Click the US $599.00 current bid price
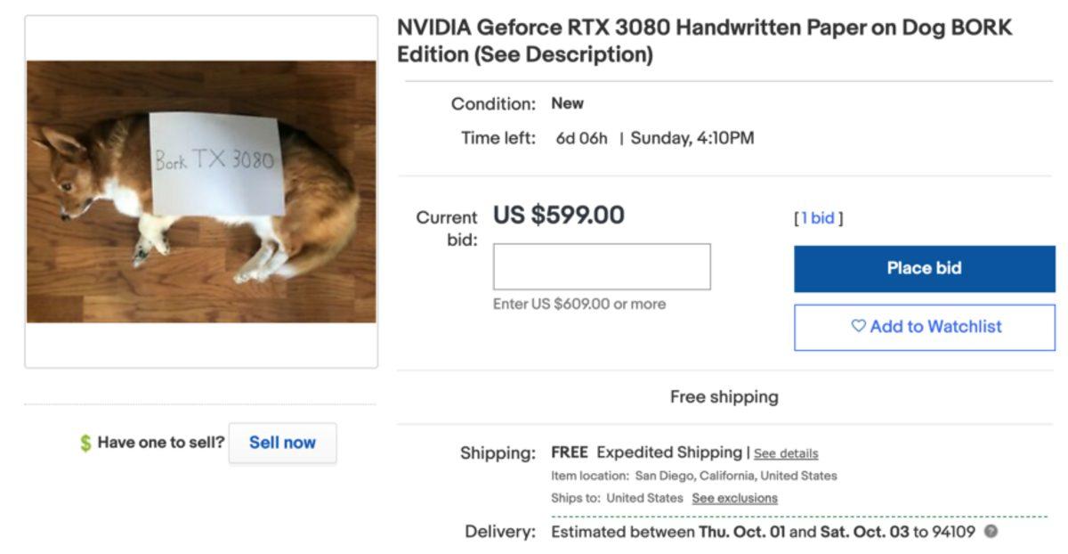 coord(557,215)
